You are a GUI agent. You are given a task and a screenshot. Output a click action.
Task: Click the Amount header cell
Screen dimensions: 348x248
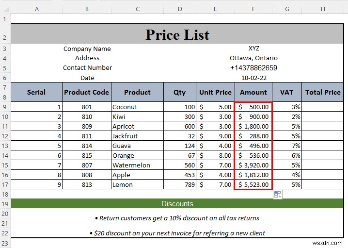[253, 92]
